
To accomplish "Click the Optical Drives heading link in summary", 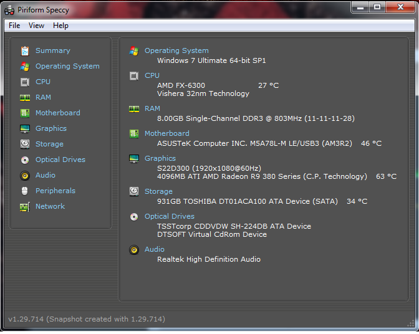I will click(x=170, y=216).
